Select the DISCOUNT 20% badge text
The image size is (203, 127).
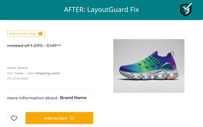[x=23, y=34]
